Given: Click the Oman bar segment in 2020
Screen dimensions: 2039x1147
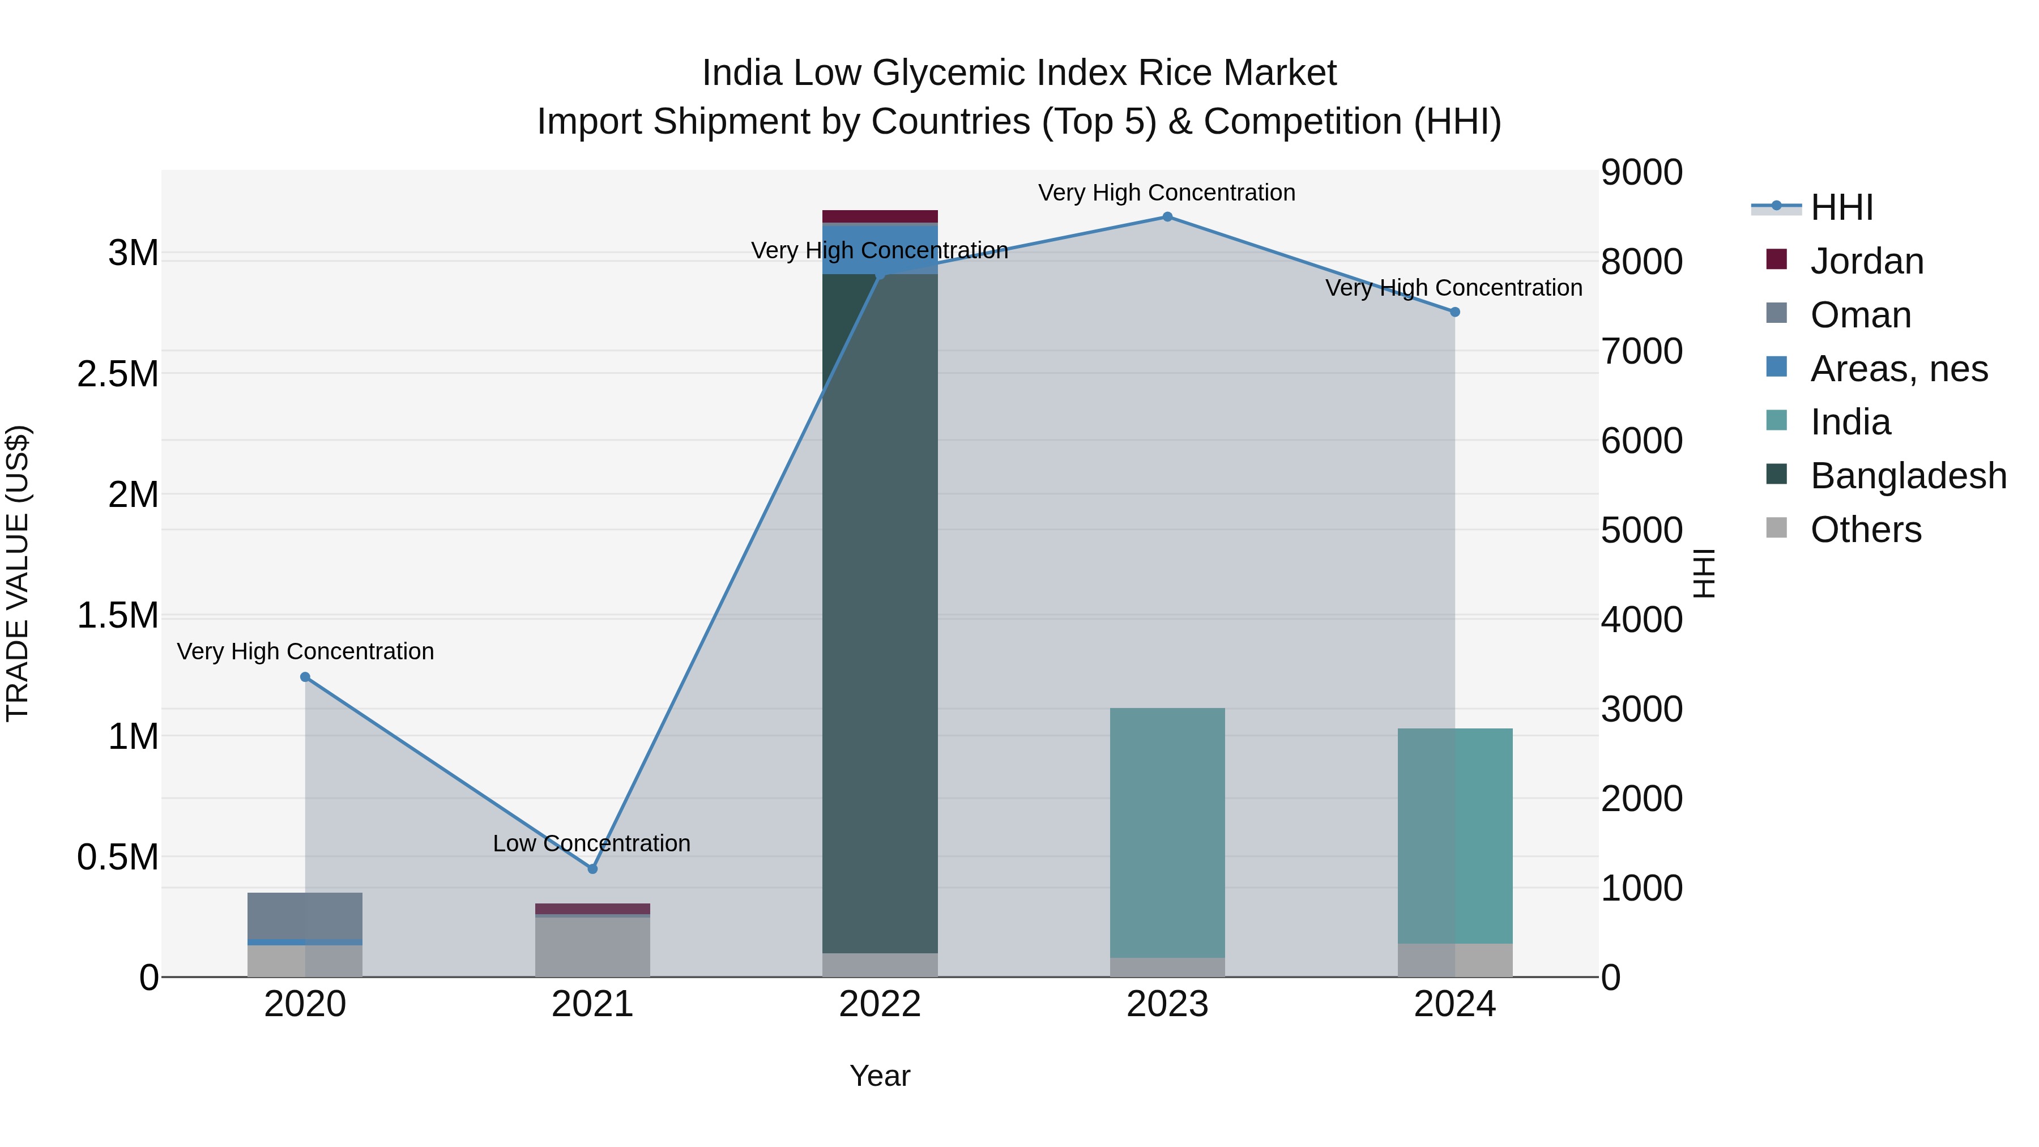Looking at the screenshot, I should (x=305, y=916).
